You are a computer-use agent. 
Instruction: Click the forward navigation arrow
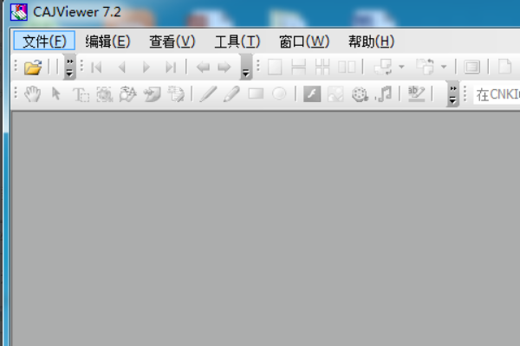tap(224, 67)
